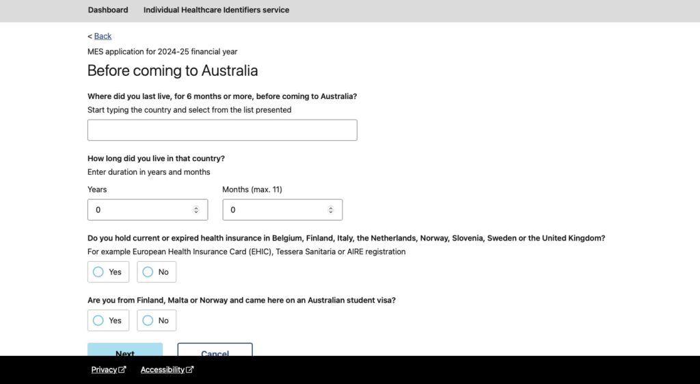Focus the Months (max. 11) input

coord(282,210)
